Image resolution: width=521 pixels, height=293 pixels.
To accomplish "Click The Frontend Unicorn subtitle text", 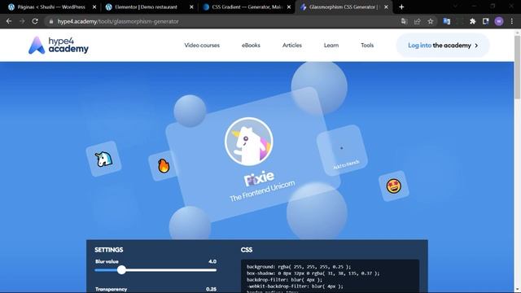I will click(262, 191).
